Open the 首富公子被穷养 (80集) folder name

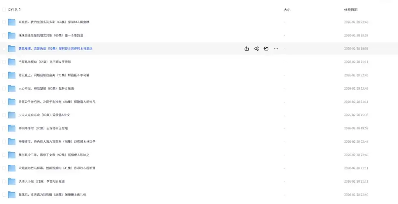(57, 102)
